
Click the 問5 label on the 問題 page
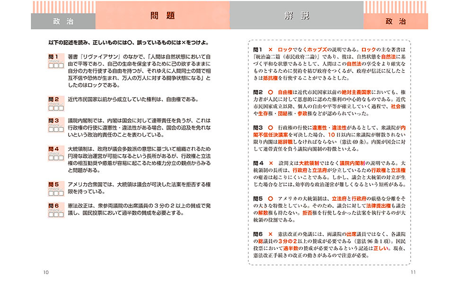(53, 185)
